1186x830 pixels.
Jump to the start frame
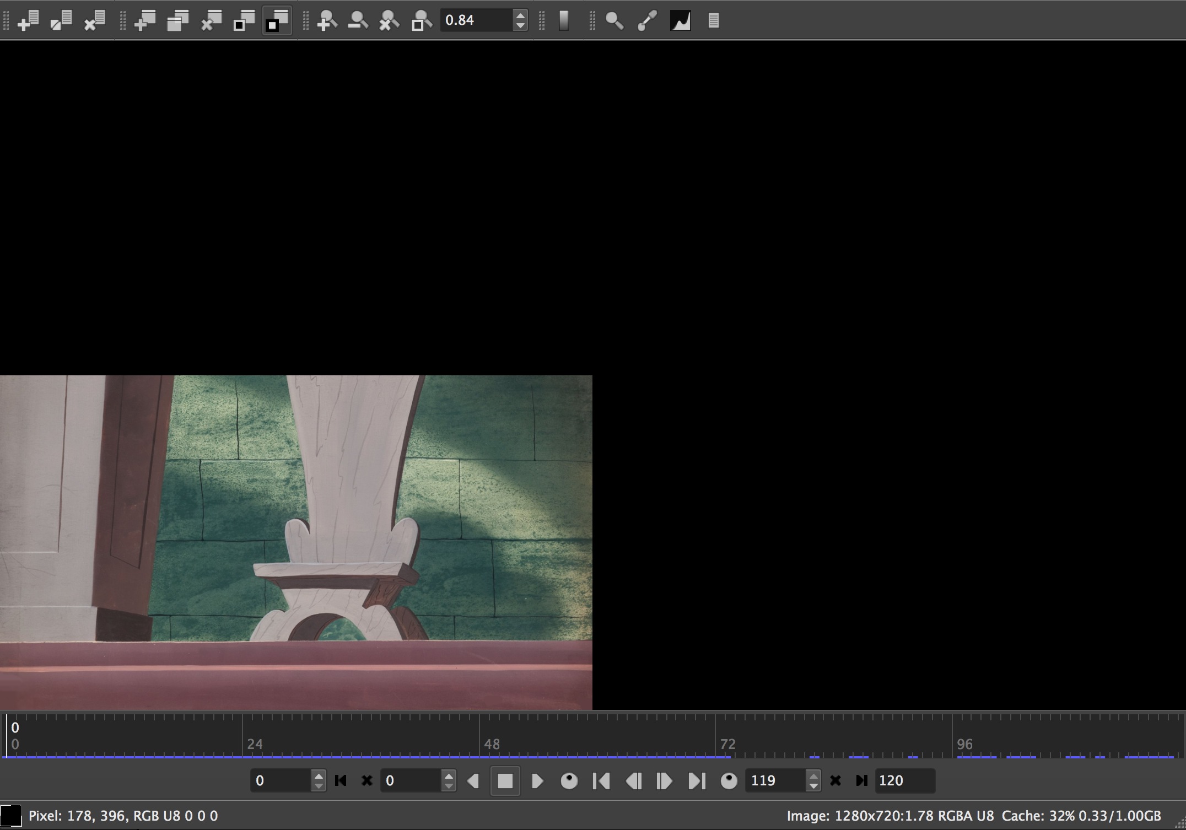(601, 780)
